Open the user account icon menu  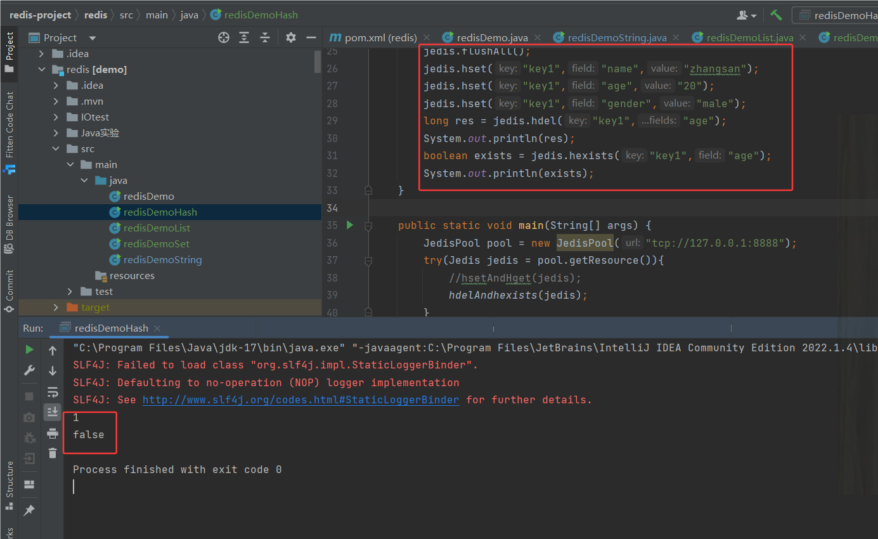747,15
